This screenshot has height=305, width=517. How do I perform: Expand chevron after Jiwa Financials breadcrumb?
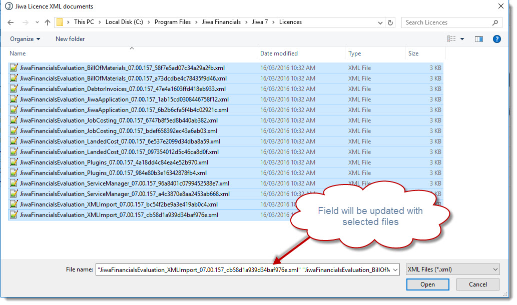246,22
